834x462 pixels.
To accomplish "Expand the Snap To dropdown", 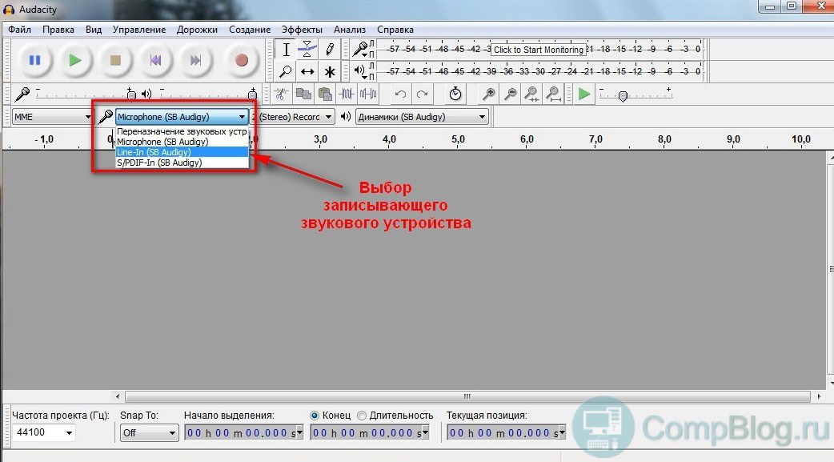I will [x=149, y=433].
